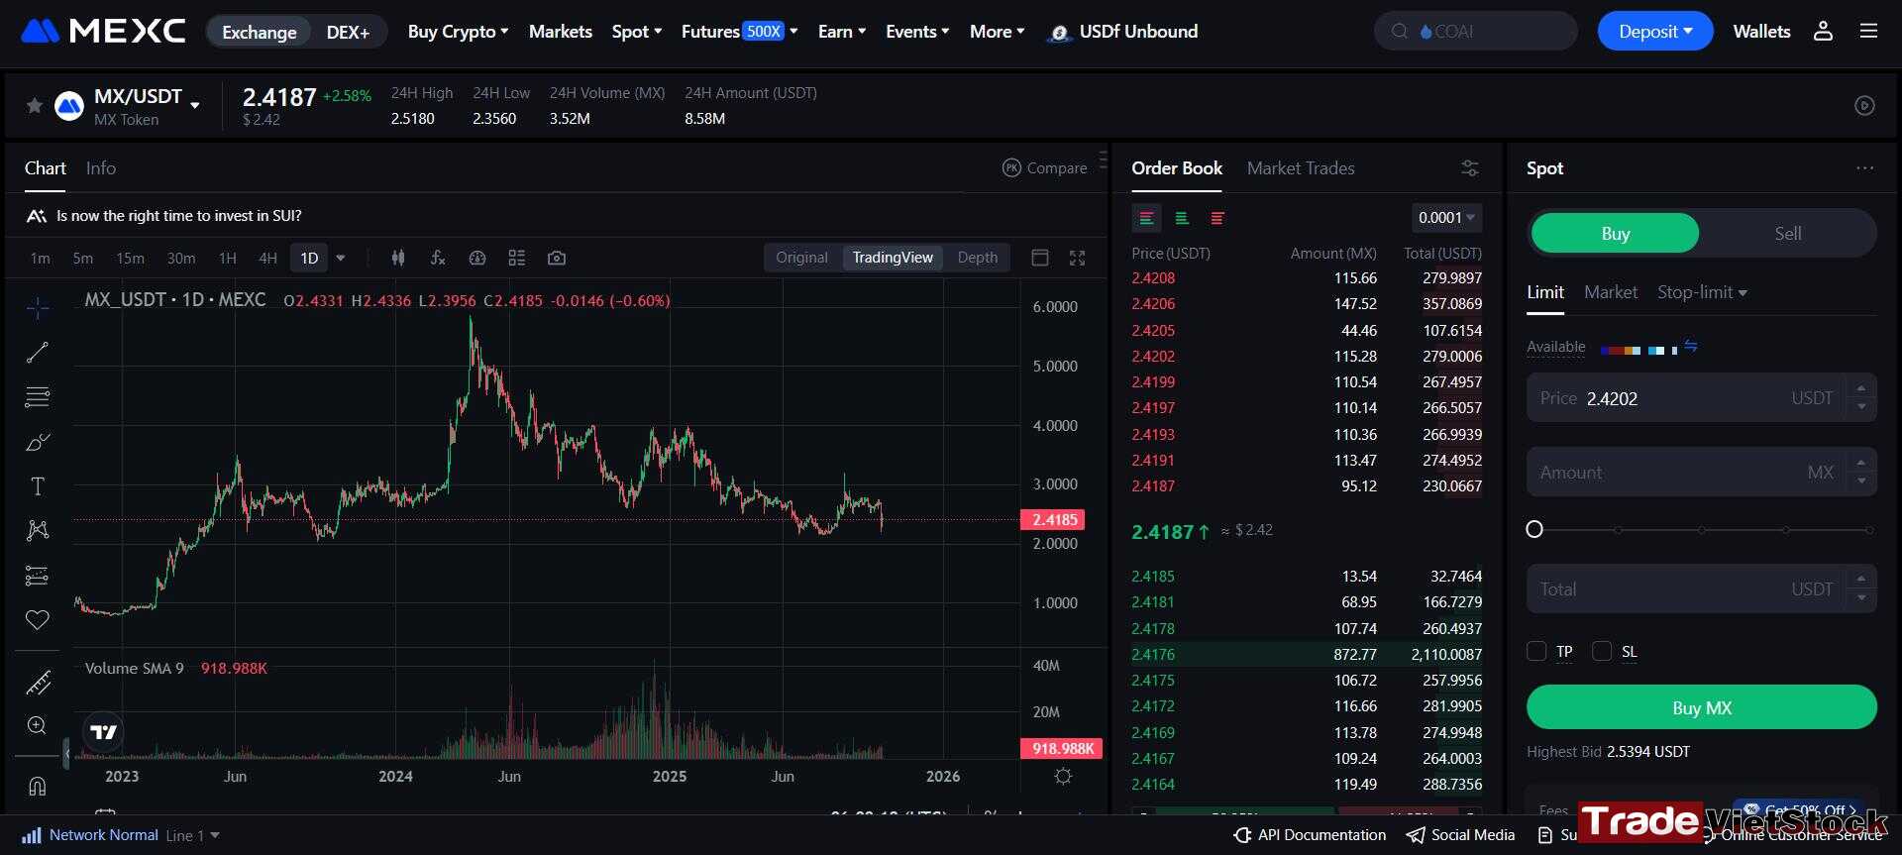1902x855 pixels.
Task: Click the order amount percentage slider handle
Action: (x=1534, y=529)
